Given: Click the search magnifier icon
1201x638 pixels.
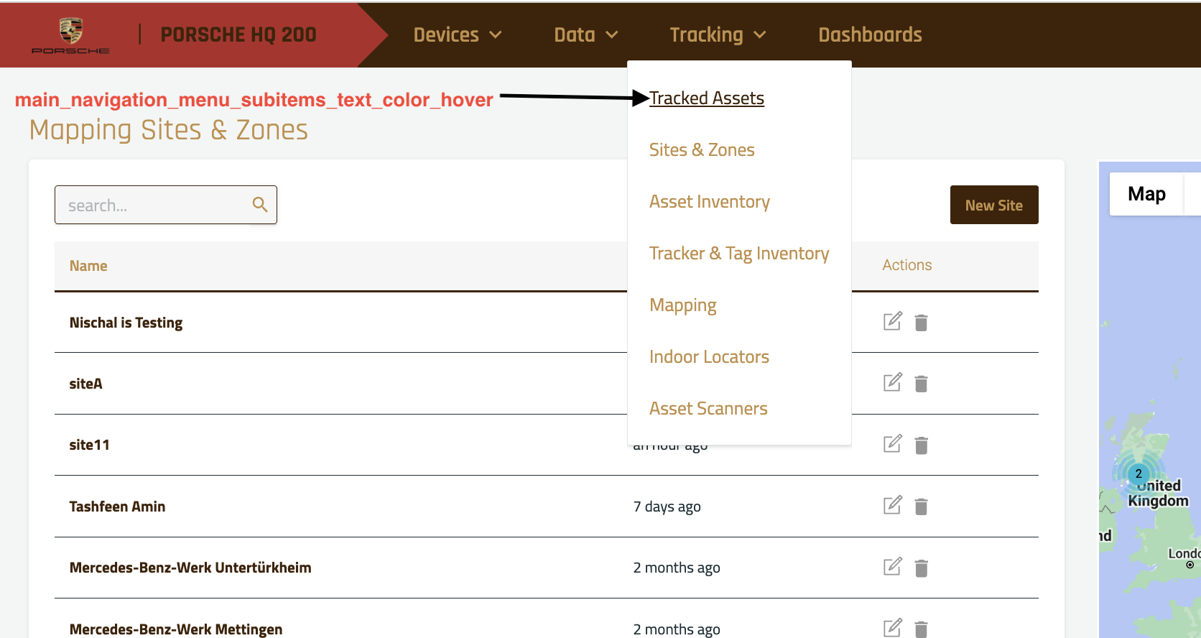Looking at the screenshot, I should tap(260, 205).
